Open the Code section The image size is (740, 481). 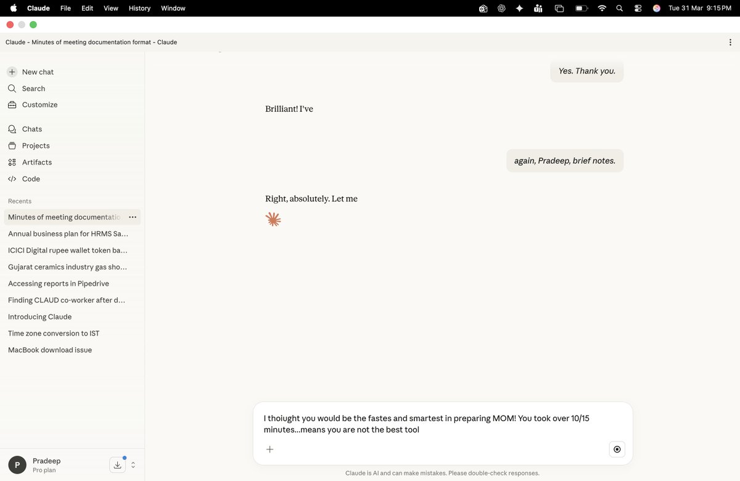click(x=24, y=179)
